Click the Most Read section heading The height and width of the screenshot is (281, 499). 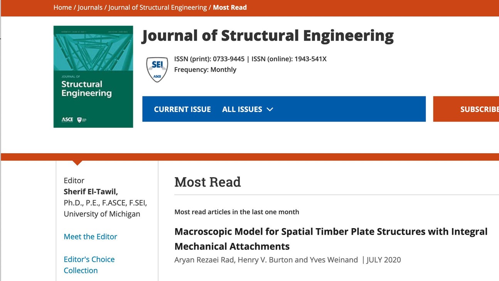pyautogui.click(x=207, y=182)
